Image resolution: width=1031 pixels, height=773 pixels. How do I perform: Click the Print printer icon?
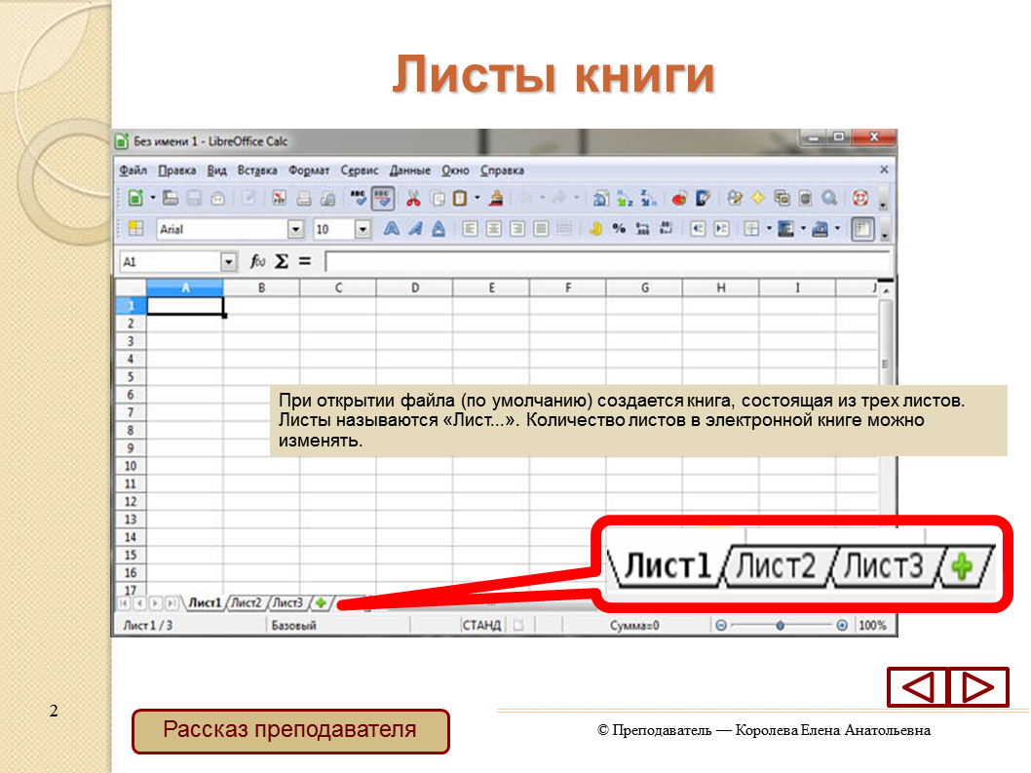pyautogui.click(x=304, y=198)
